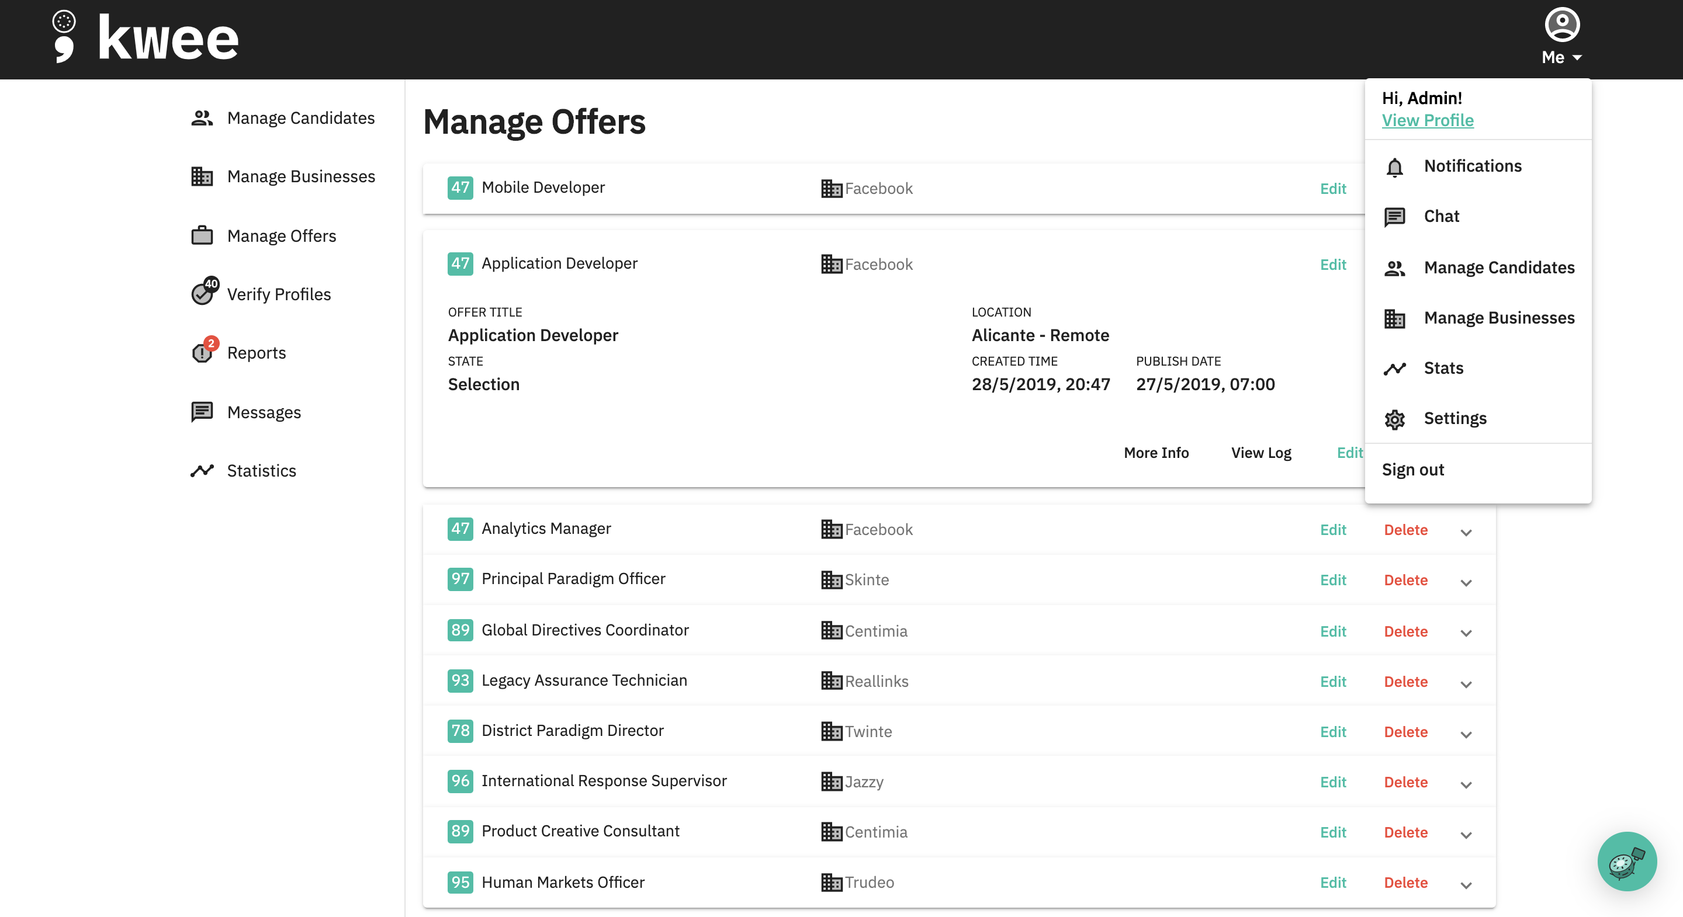Expand the Legacy Assurance Technician row
Image resolution: width=1683 pixels, height=917 pixels.
pos(1466,683)
